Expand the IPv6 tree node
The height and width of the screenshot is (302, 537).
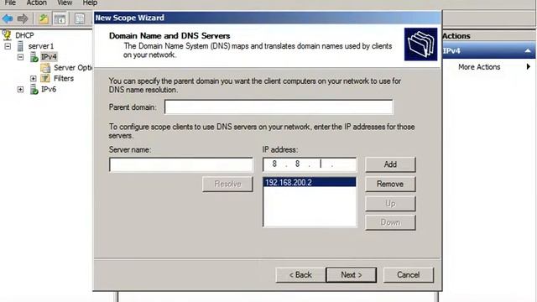tap(20, 90)
